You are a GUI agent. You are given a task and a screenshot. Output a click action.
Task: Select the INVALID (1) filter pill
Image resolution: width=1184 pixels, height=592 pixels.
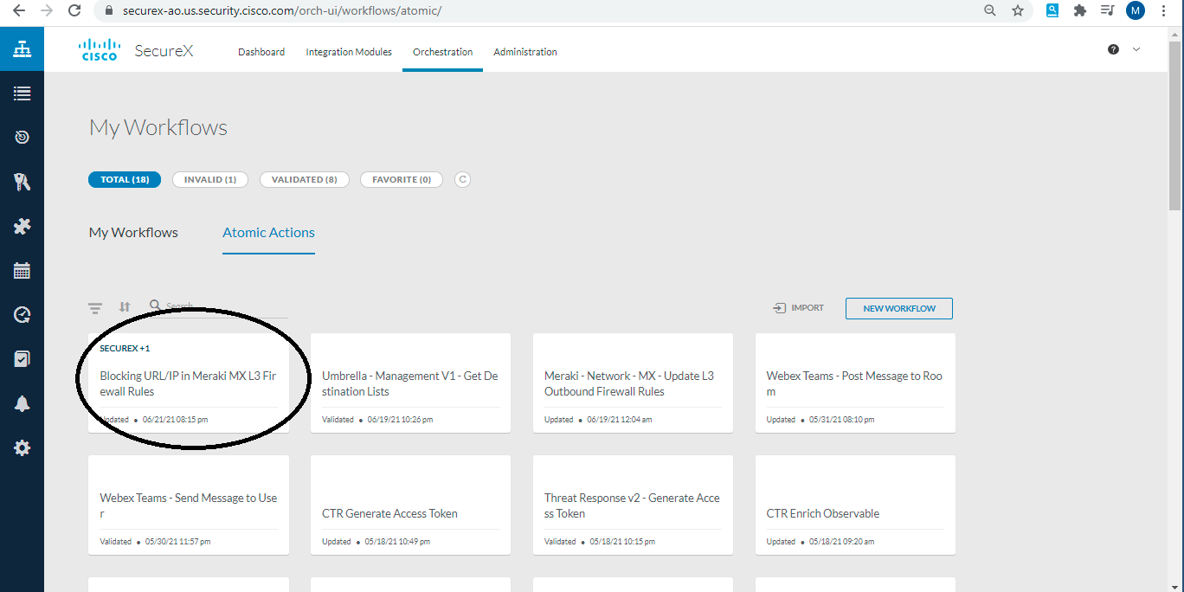pyautogui.click(x=210, y=179)
